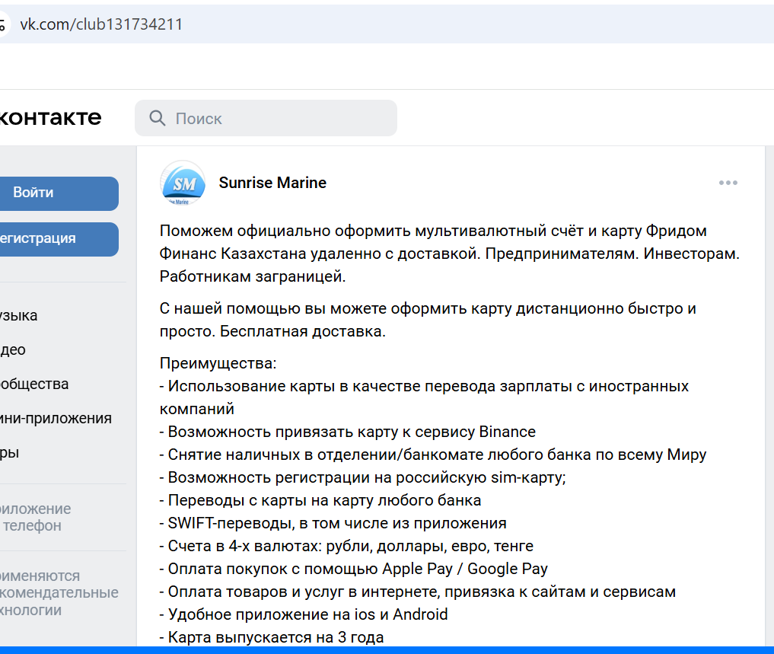
Task: Open the Применяются рекомендательные технологии notice
Action: [x=59, y=593]
